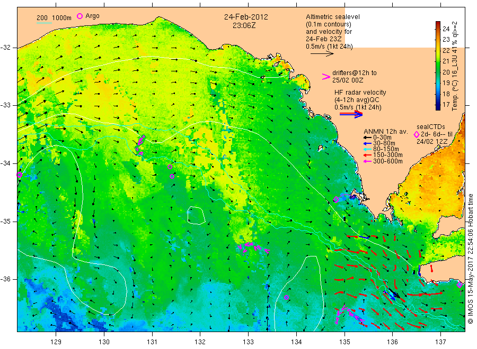
Task: Click the black 0-30m legend arrow
Action: click(367, 137)
